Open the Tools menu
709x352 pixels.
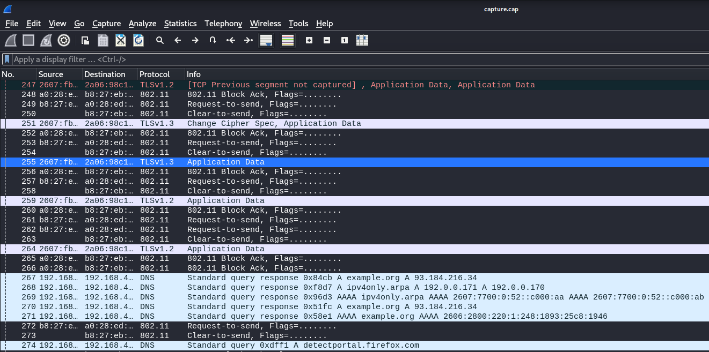[298, 24]
